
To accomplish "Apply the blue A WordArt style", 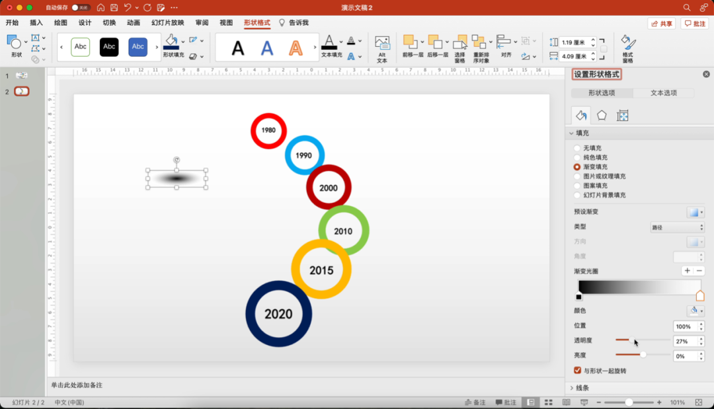I will pos(267,48).
